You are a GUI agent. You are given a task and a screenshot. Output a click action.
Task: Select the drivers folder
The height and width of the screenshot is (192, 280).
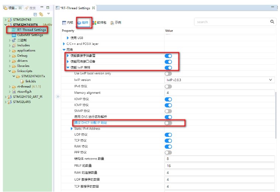coord(20,61)
